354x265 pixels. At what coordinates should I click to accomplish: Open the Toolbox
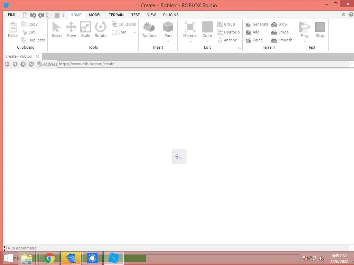tap(149, 30)
